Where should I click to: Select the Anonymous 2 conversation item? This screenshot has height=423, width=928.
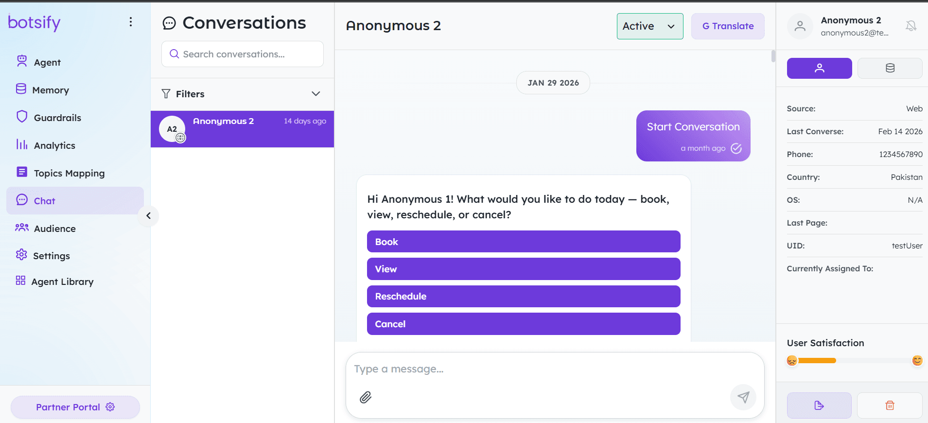242,129
